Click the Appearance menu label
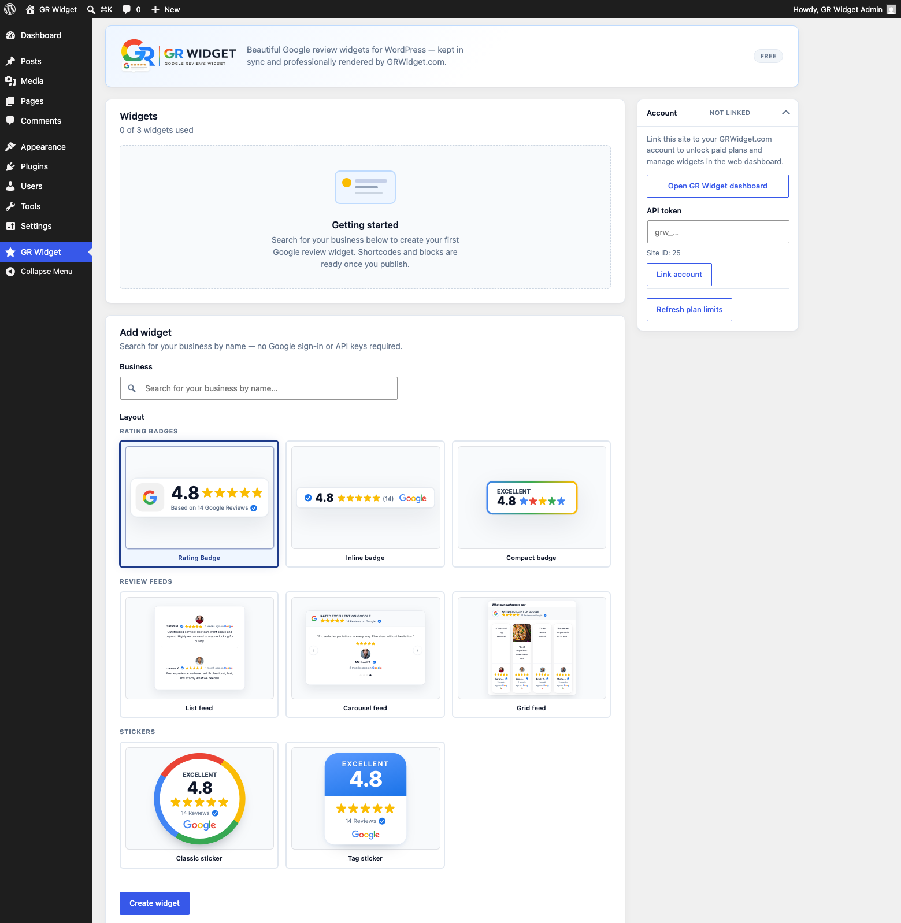 (43, 147)
